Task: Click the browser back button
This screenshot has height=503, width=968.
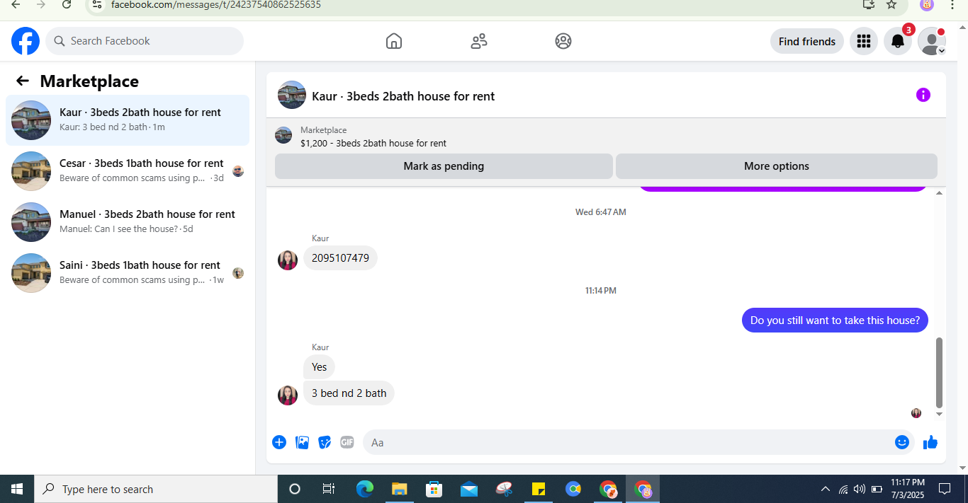Action: [16, 4]
